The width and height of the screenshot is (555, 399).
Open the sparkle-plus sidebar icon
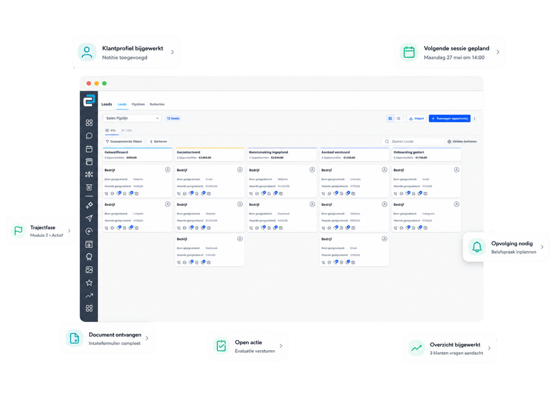click(89, 205)
